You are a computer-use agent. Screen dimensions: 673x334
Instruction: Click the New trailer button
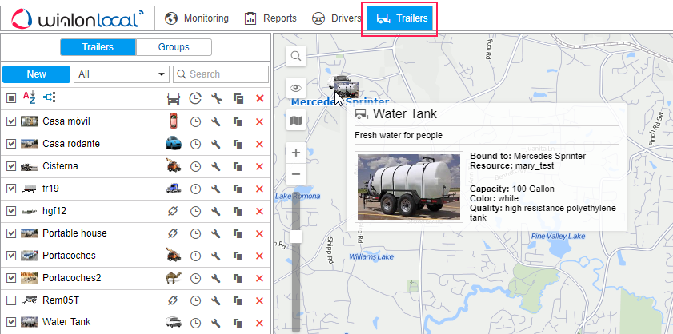[36, 74]
